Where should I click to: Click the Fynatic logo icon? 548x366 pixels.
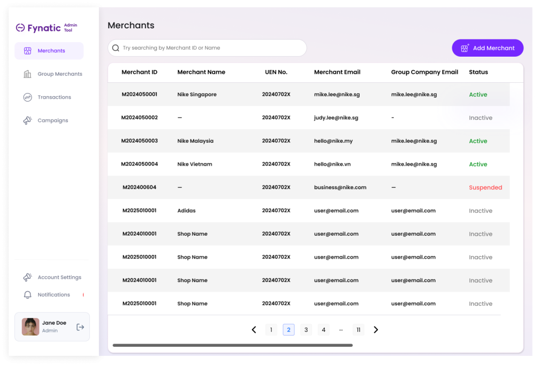pyautogui.click(x=20, y=28)
